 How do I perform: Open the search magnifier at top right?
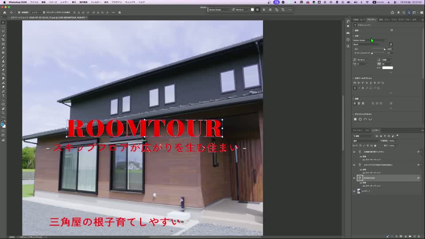[x=404, y=12]
